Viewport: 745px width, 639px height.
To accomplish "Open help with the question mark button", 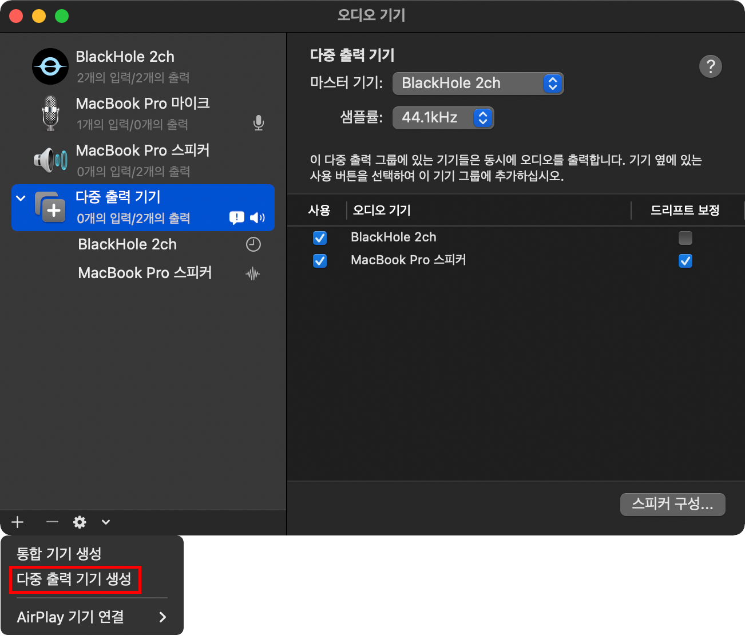I will [x=711, y=66].
